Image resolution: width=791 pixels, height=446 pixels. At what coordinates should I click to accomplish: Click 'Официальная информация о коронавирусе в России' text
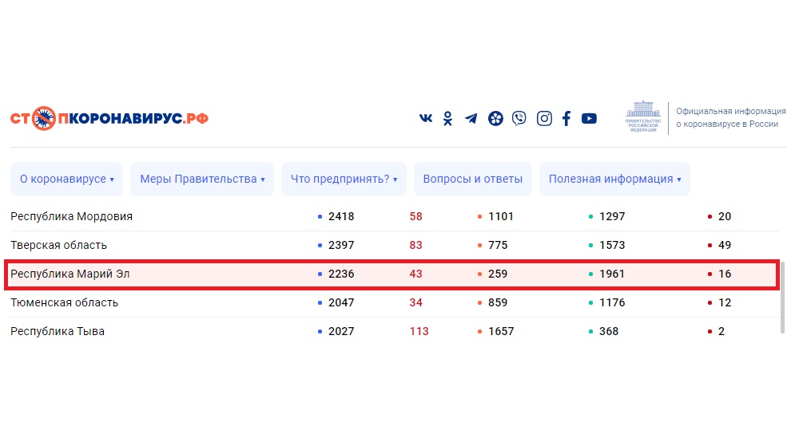coord(727,118)
